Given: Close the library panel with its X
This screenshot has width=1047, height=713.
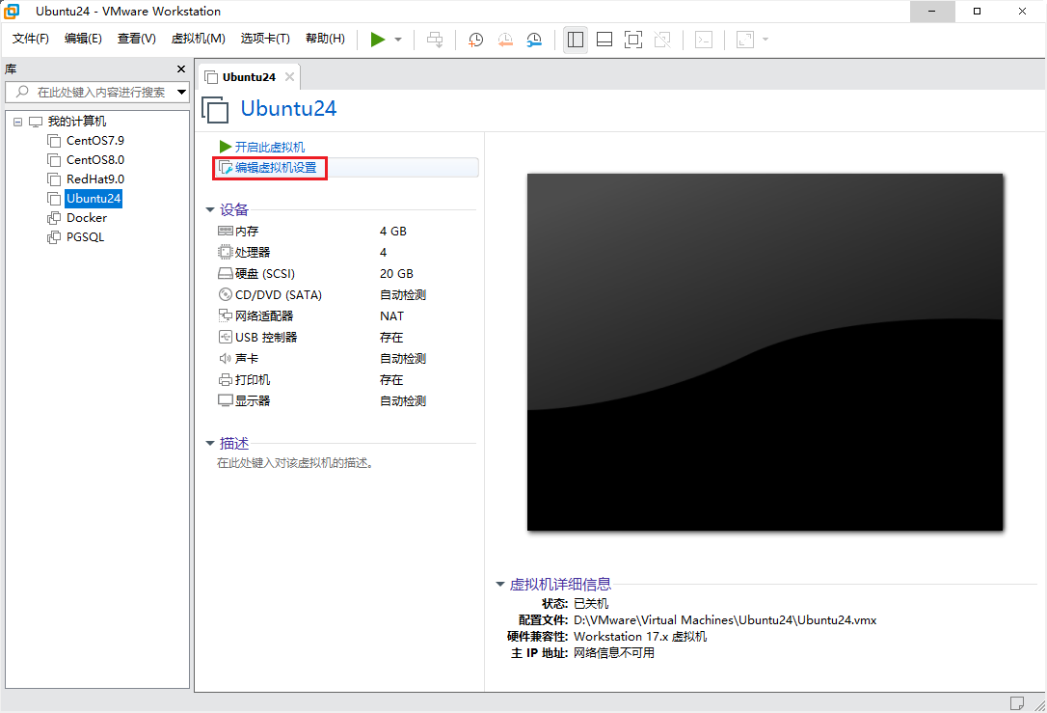Looking at the screenshot, I should pos(181,69).
